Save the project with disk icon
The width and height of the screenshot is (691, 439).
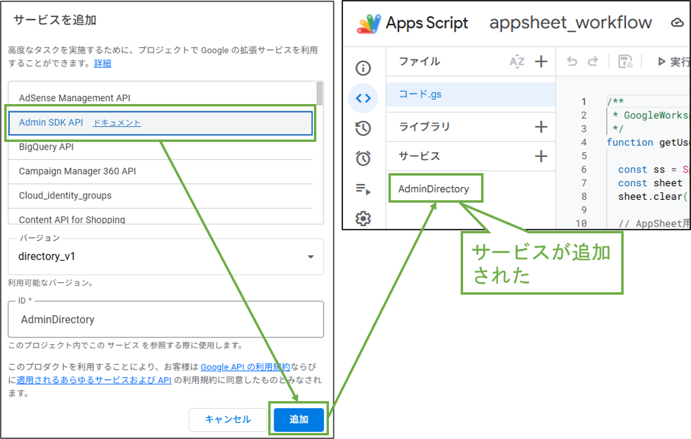point(625,61)
